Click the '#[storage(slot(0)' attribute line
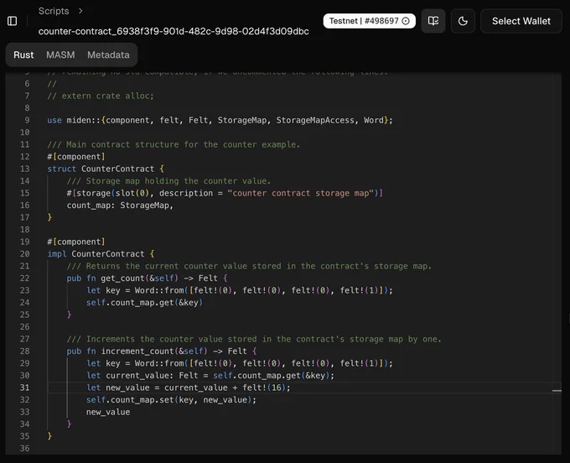Screen dimensions: 570x463 [x=225, y=193]
